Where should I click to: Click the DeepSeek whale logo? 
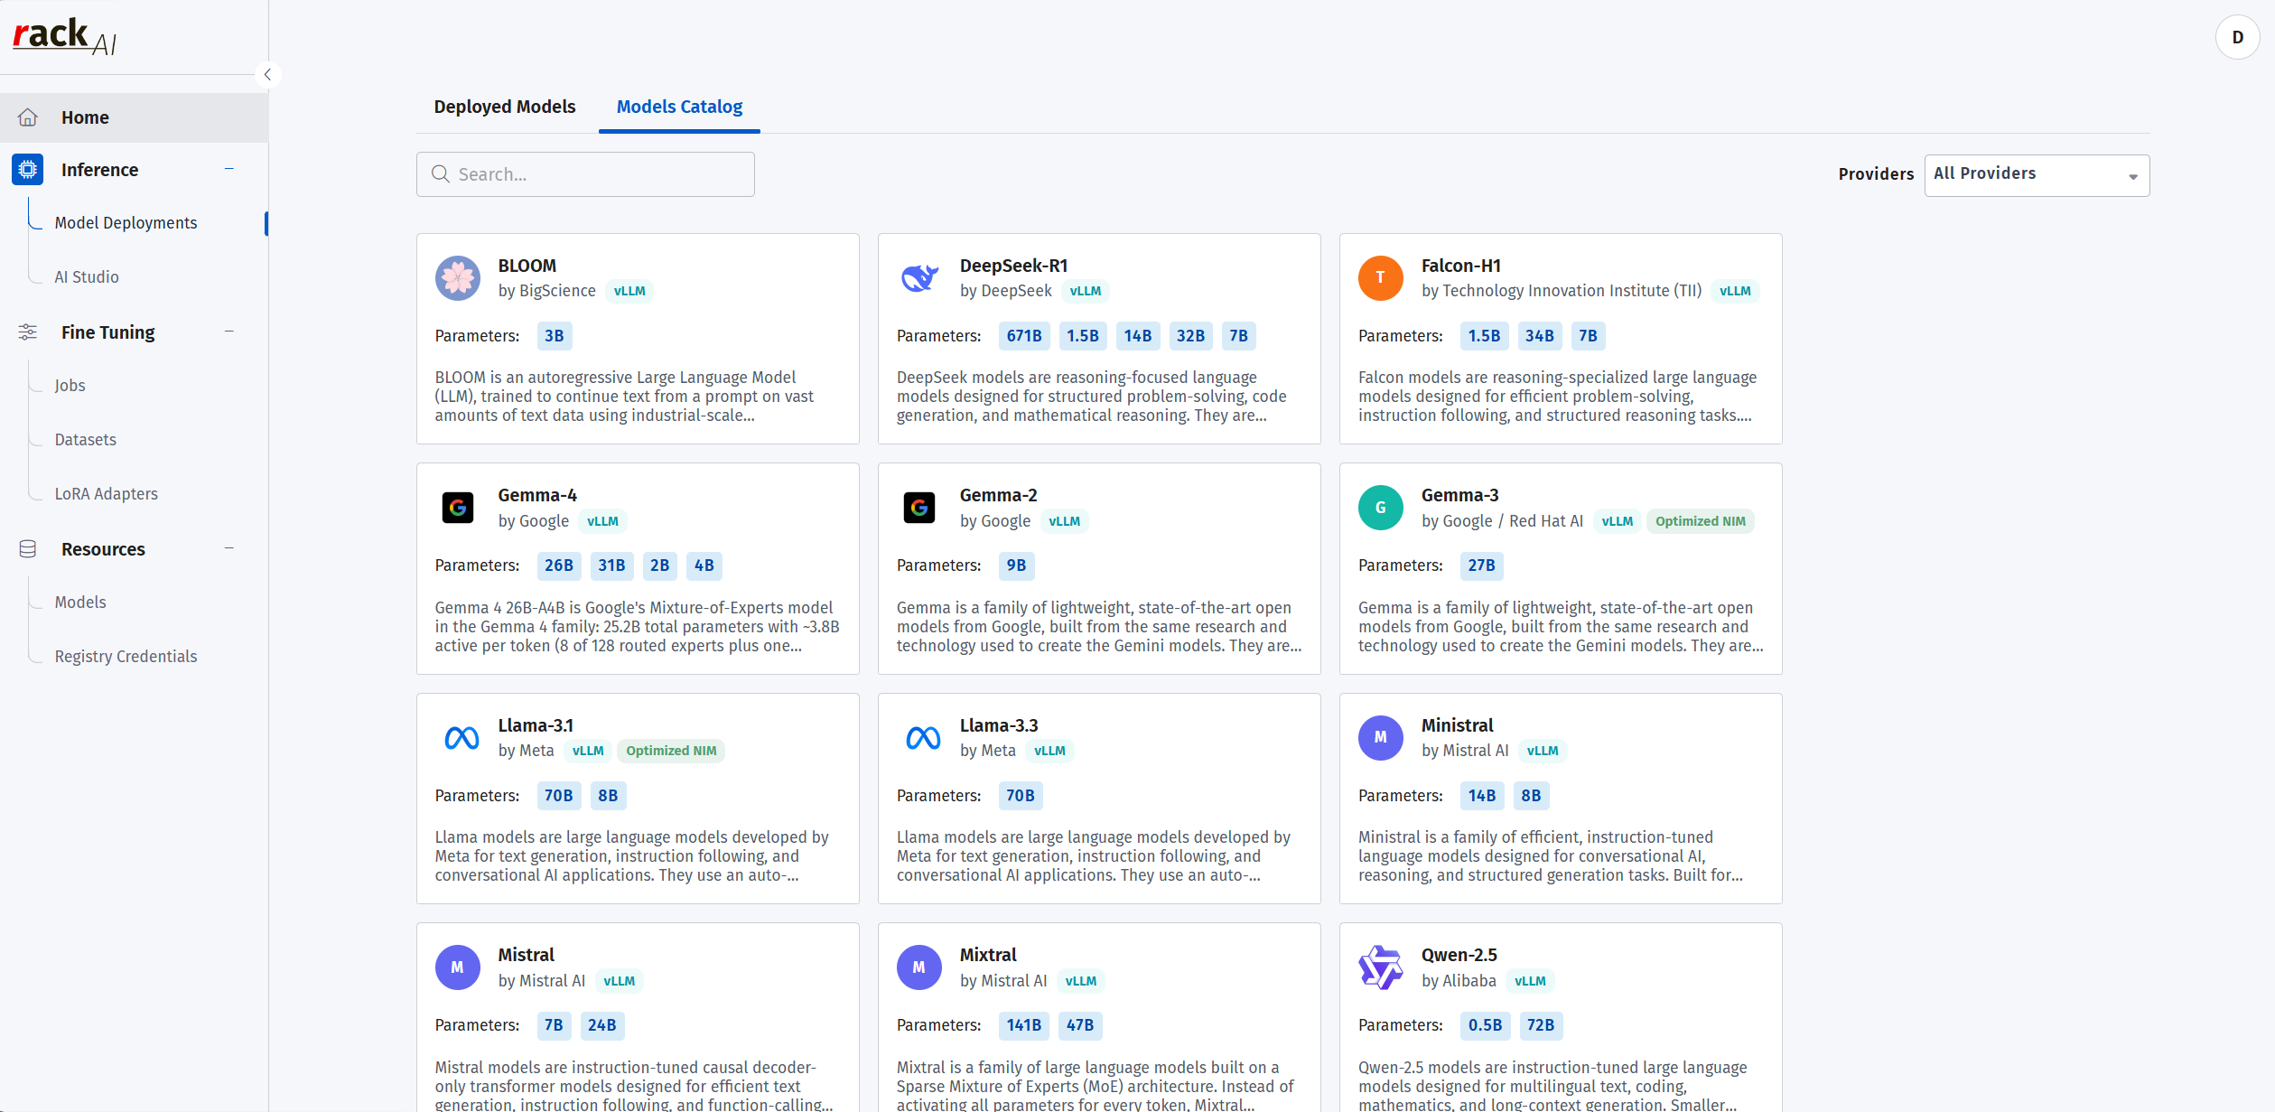919,278
